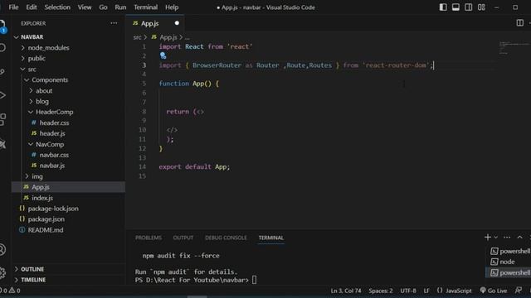This screenshot has width=531, height=298.
Task: Switch to the OUTPUT panel tab
Action: pos(183,238)
